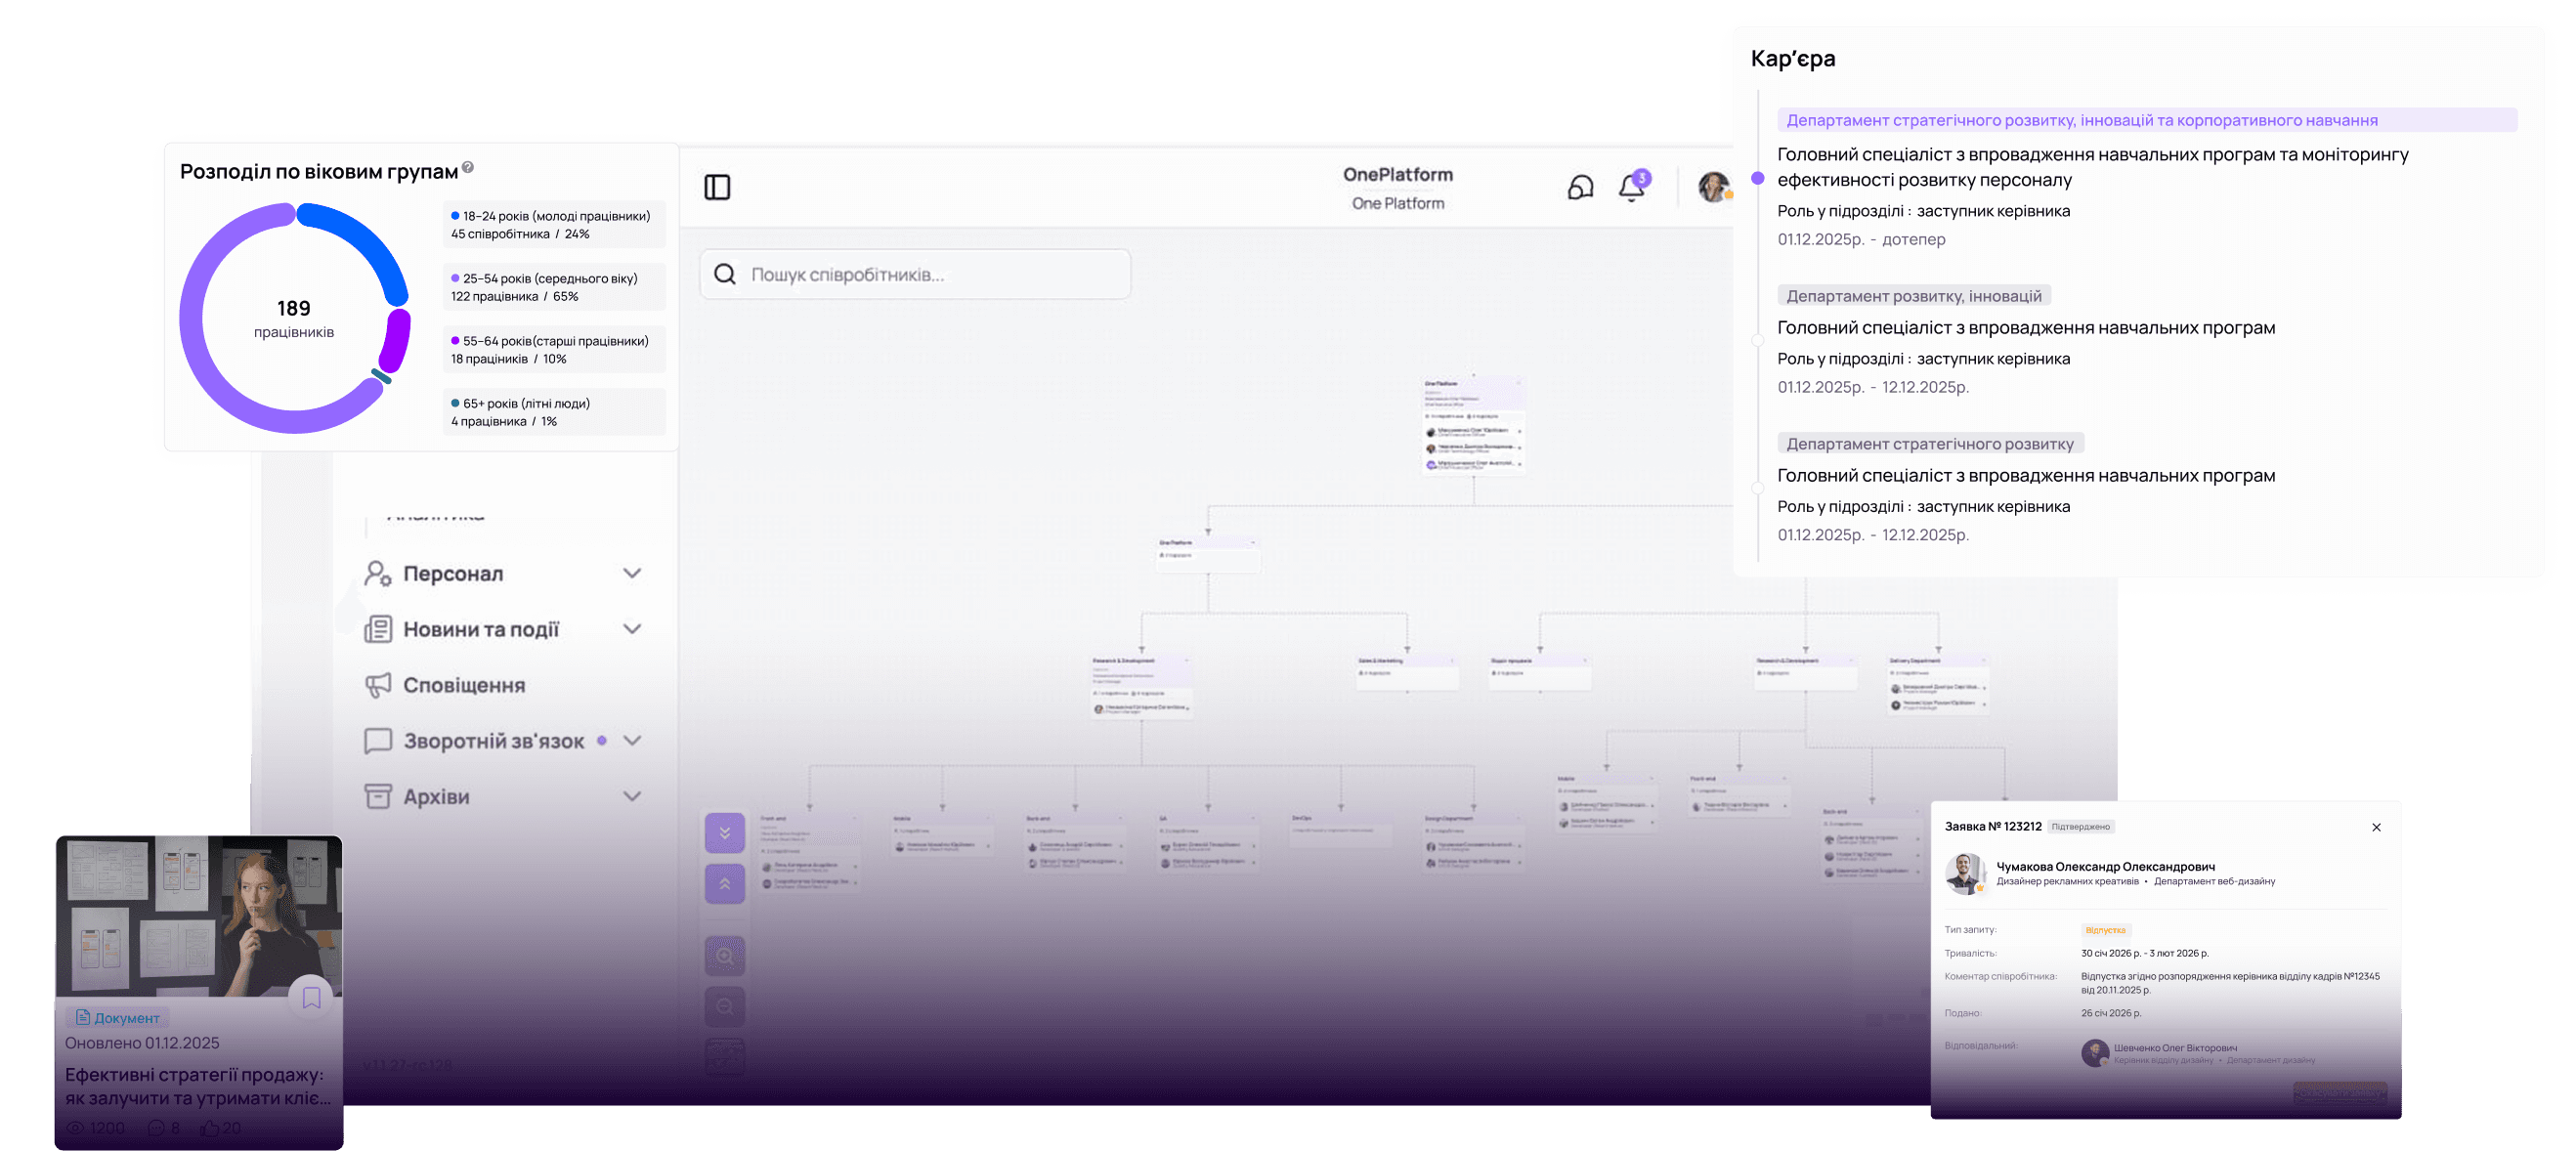Select legend row 18–24 років (молоді працівники)

point(554,225)
